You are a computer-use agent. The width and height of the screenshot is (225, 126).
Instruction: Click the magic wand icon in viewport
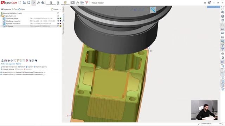[153, 10]
